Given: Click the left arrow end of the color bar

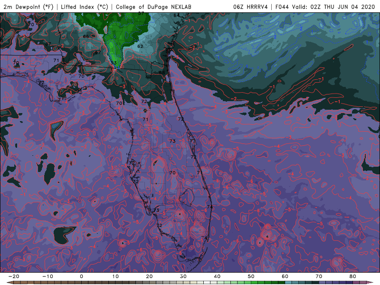Looking at the screenshot, I should coord(10,283).
